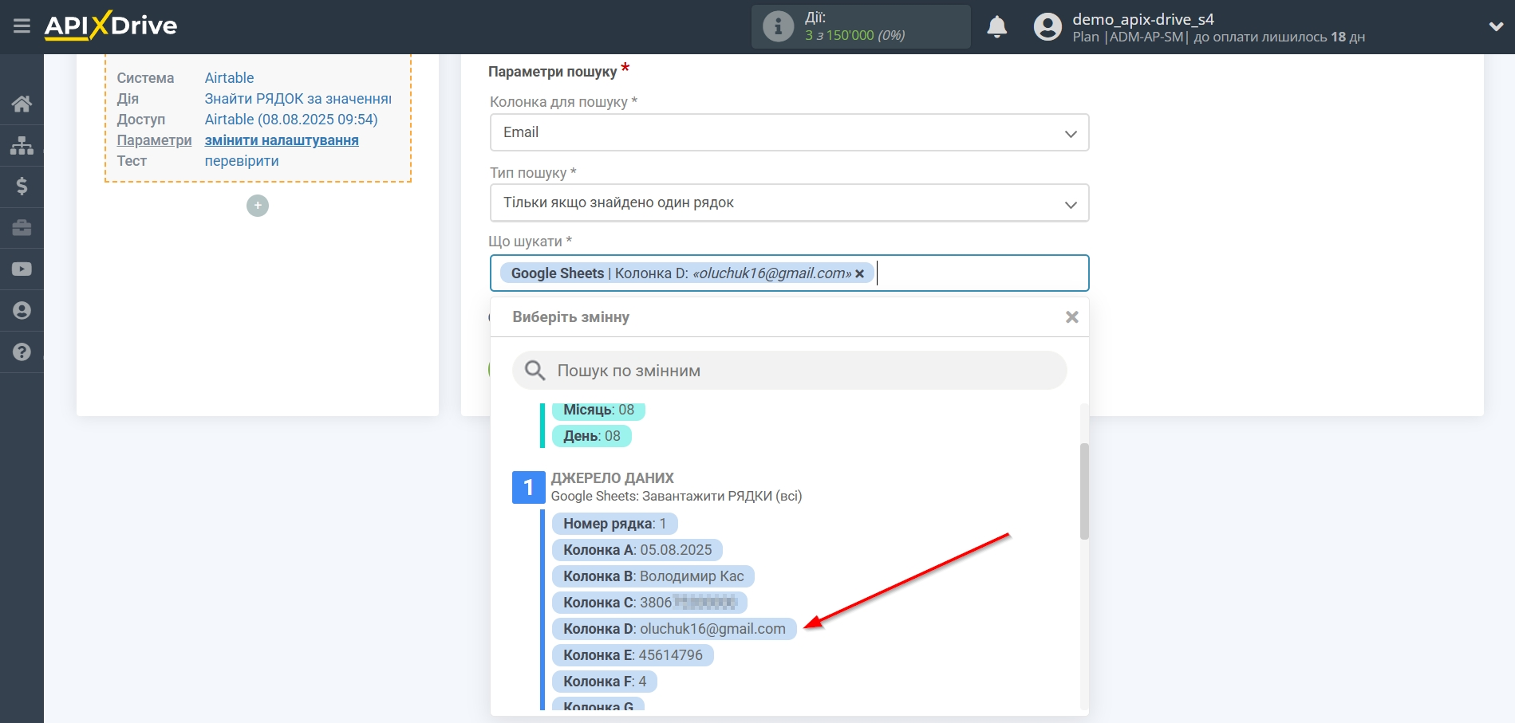Expand the account menu chevron
This screenshot has height=723, width=1515.
point(1496,26)
